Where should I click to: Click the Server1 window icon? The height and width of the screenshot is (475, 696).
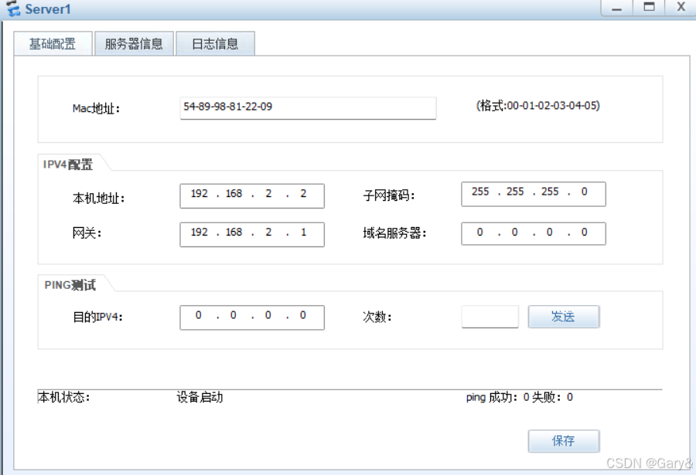coord(13,8)
